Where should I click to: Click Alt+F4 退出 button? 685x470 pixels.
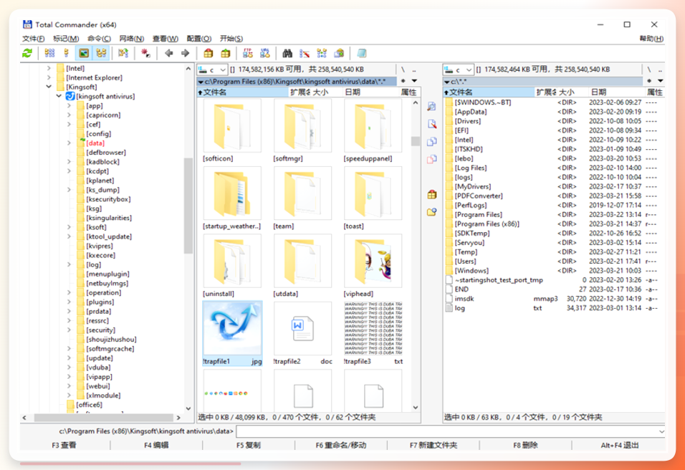pyautogui.click(x=620, y=445)
